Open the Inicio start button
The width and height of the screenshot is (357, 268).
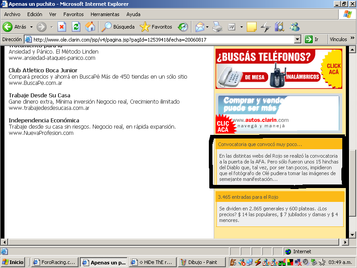[x=13, y=262]
